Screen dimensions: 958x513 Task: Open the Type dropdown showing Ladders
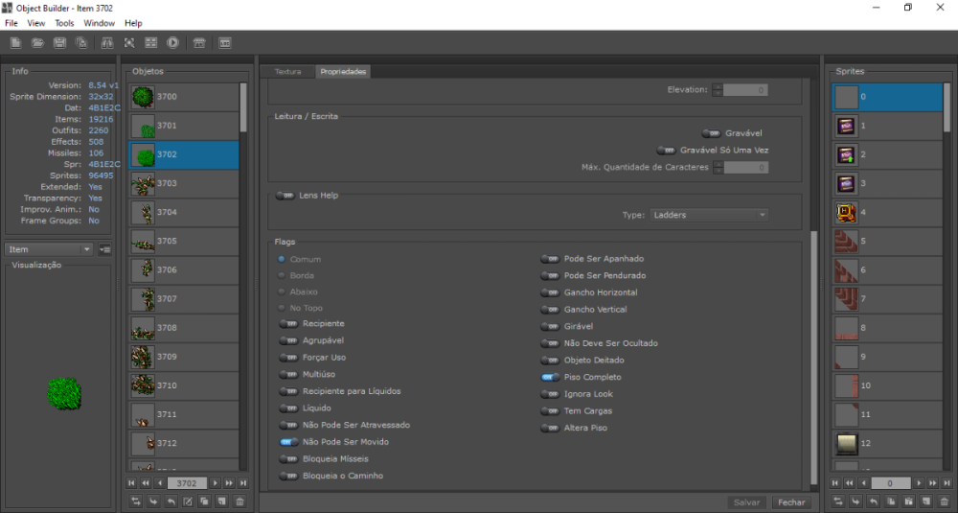coord(709,215)
